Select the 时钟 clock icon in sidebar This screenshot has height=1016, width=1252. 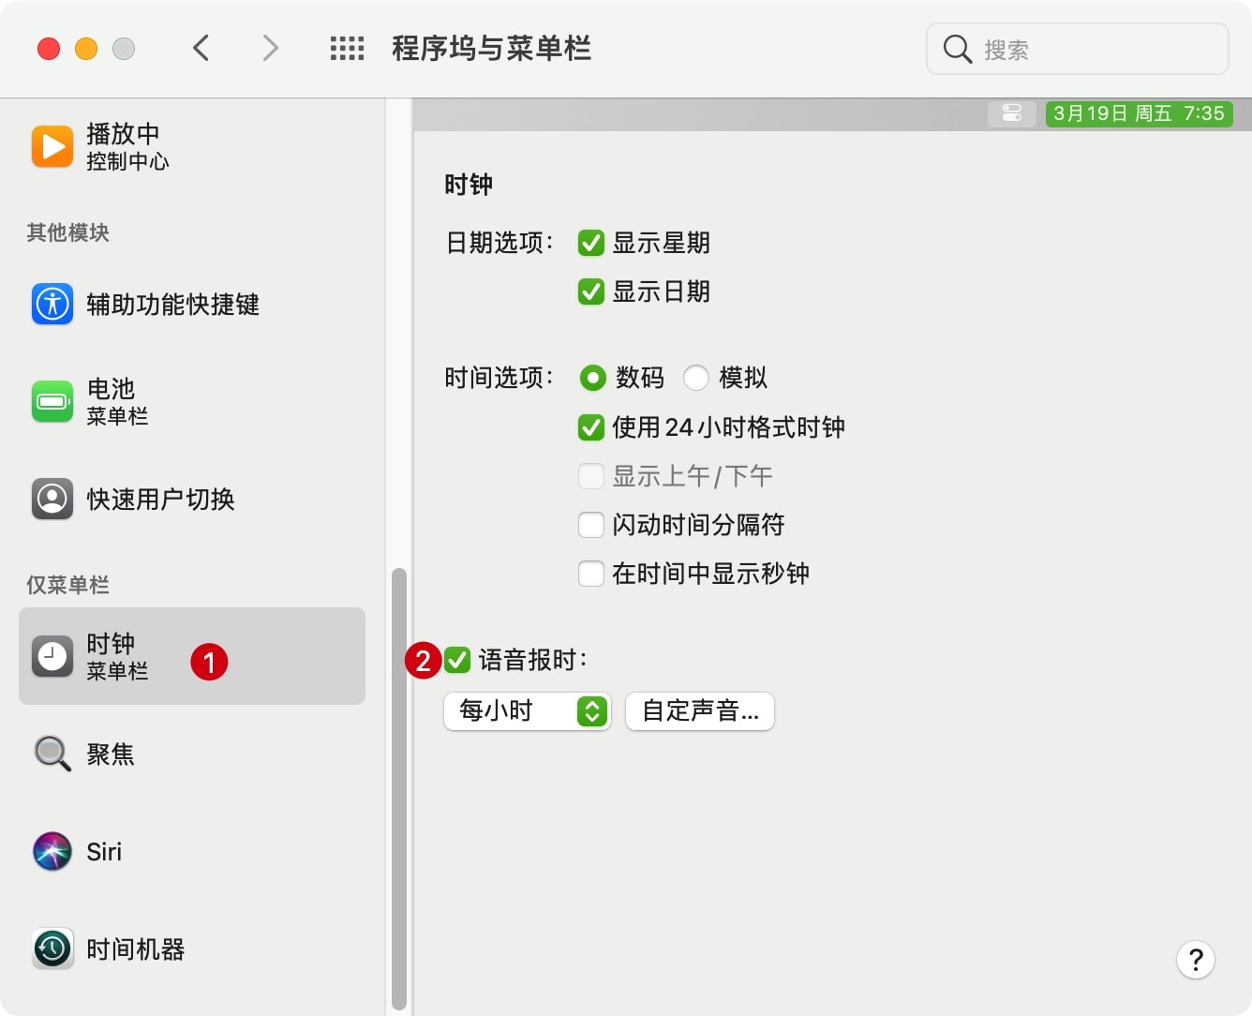tap(52, 656)
